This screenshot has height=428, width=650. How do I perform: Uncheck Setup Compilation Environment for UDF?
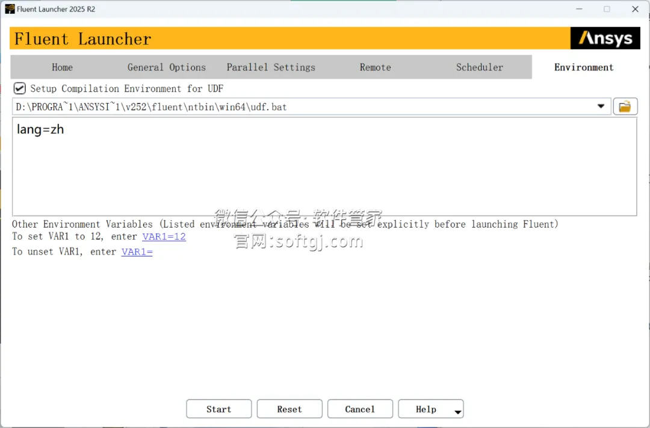pyautogui.click(x=19, y=88)
